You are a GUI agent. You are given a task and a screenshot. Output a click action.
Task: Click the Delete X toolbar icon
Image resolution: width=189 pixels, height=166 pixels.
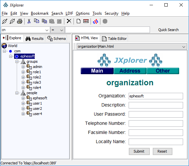(69, 21)
